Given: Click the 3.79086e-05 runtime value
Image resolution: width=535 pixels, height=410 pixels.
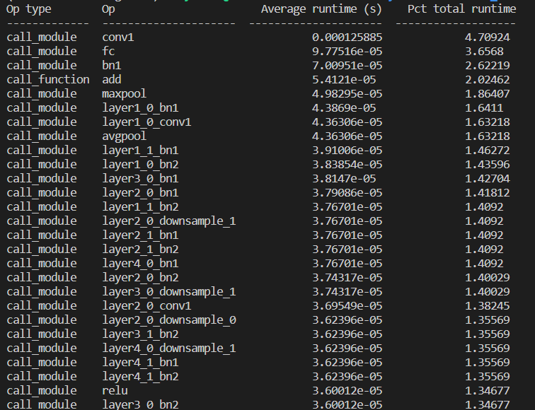Looking at the screenshot, I should tap(347, 192).
